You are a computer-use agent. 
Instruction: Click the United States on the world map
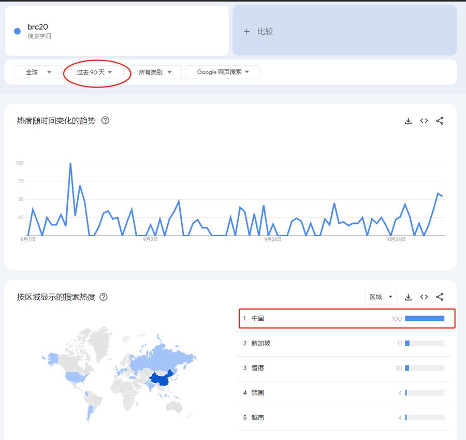tap(76, 377)
